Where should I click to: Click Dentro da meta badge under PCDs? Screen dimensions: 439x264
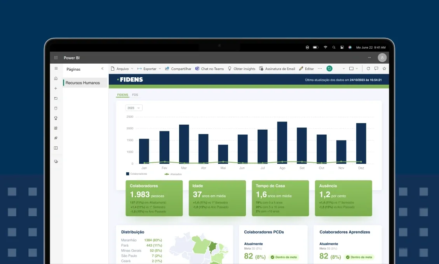(x=284, y=257)
